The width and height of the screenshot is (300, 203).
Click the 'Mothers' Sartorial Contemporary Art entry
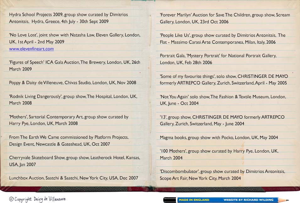(69, 120)
